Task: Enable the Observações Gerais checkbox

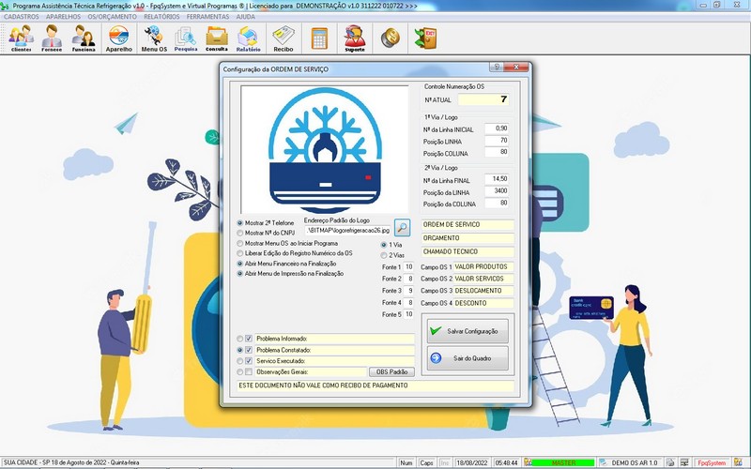Action: click(x=249, y=372)
